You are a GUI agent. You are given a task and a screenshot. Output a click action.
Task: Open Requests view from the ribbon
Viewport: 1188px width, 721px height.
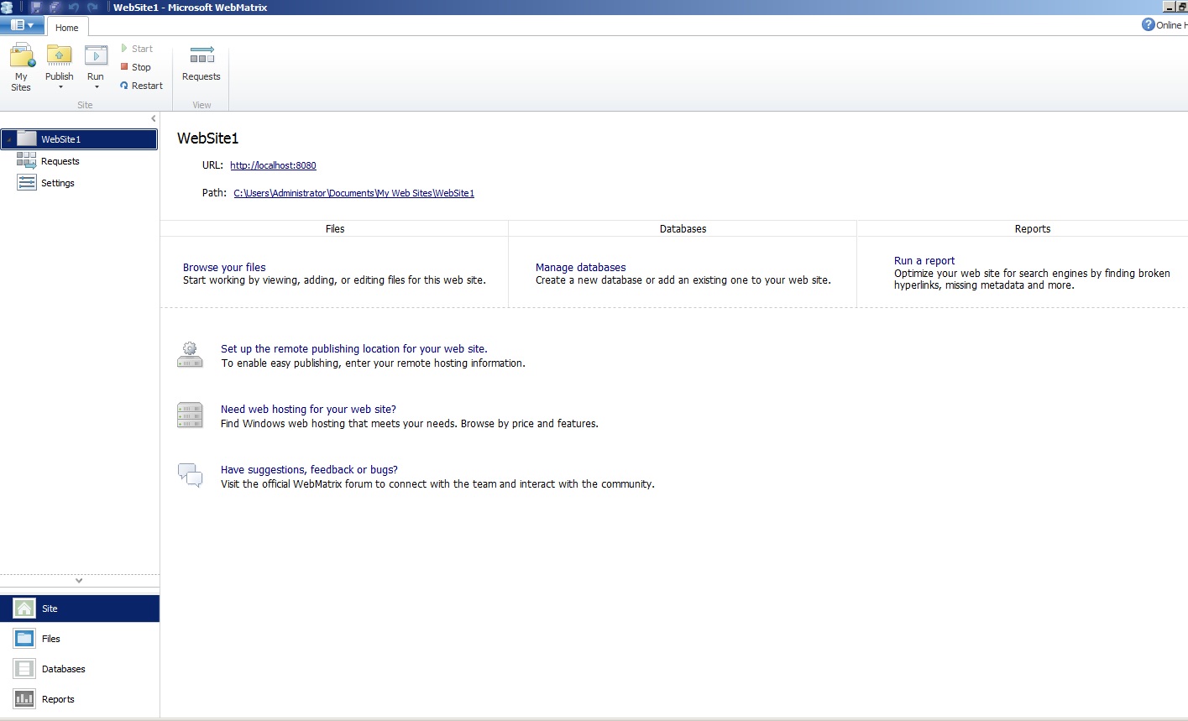tap(201, 64)
